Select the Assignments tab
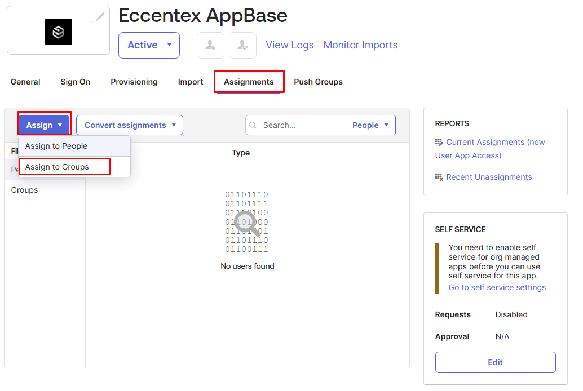The width and height of the screenshot is (583, 391). click(x=249, y=82)
